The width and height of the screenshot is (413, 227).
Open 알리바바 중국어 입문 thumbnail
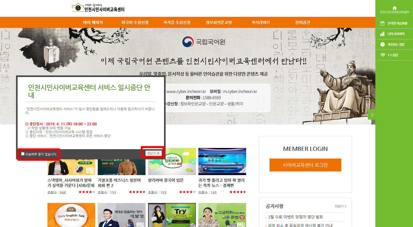tap(172, 161)
